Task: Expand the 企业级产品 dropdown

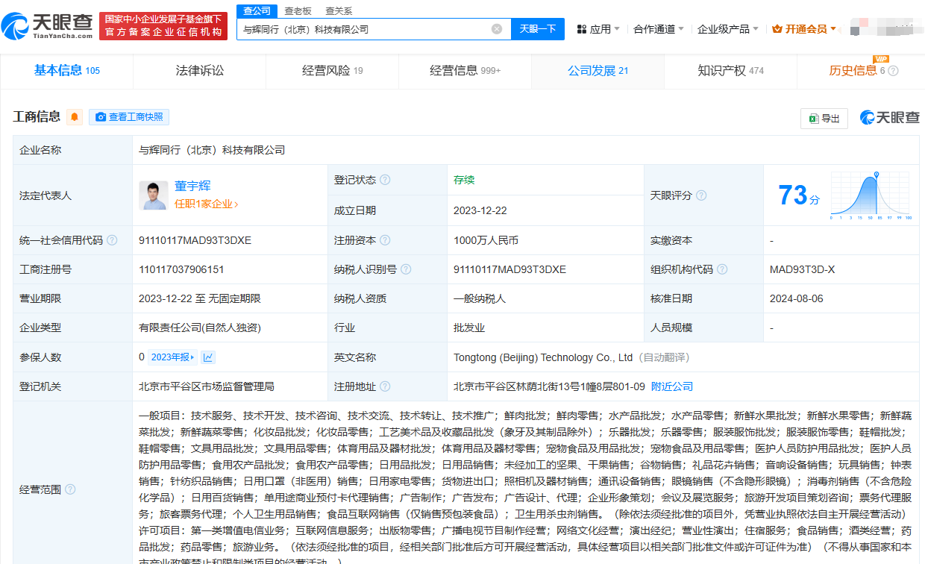Action: pyautogui.click(x=727, y=29)
